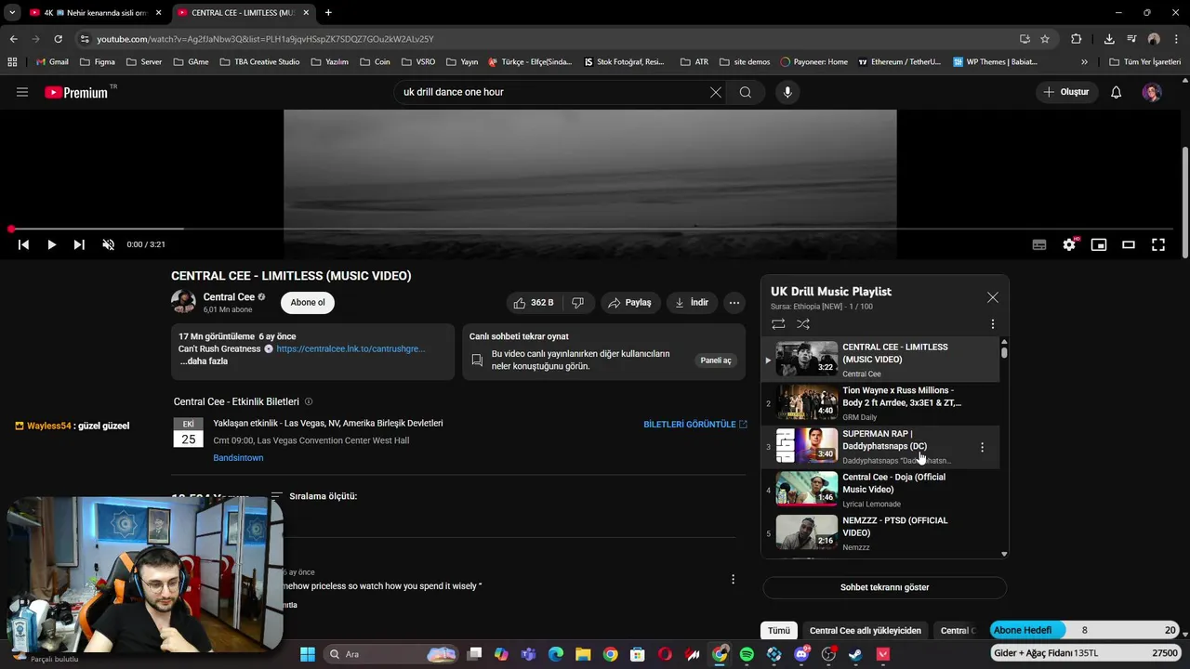
Task: Skip to next video in player
Action: [79, 244]
